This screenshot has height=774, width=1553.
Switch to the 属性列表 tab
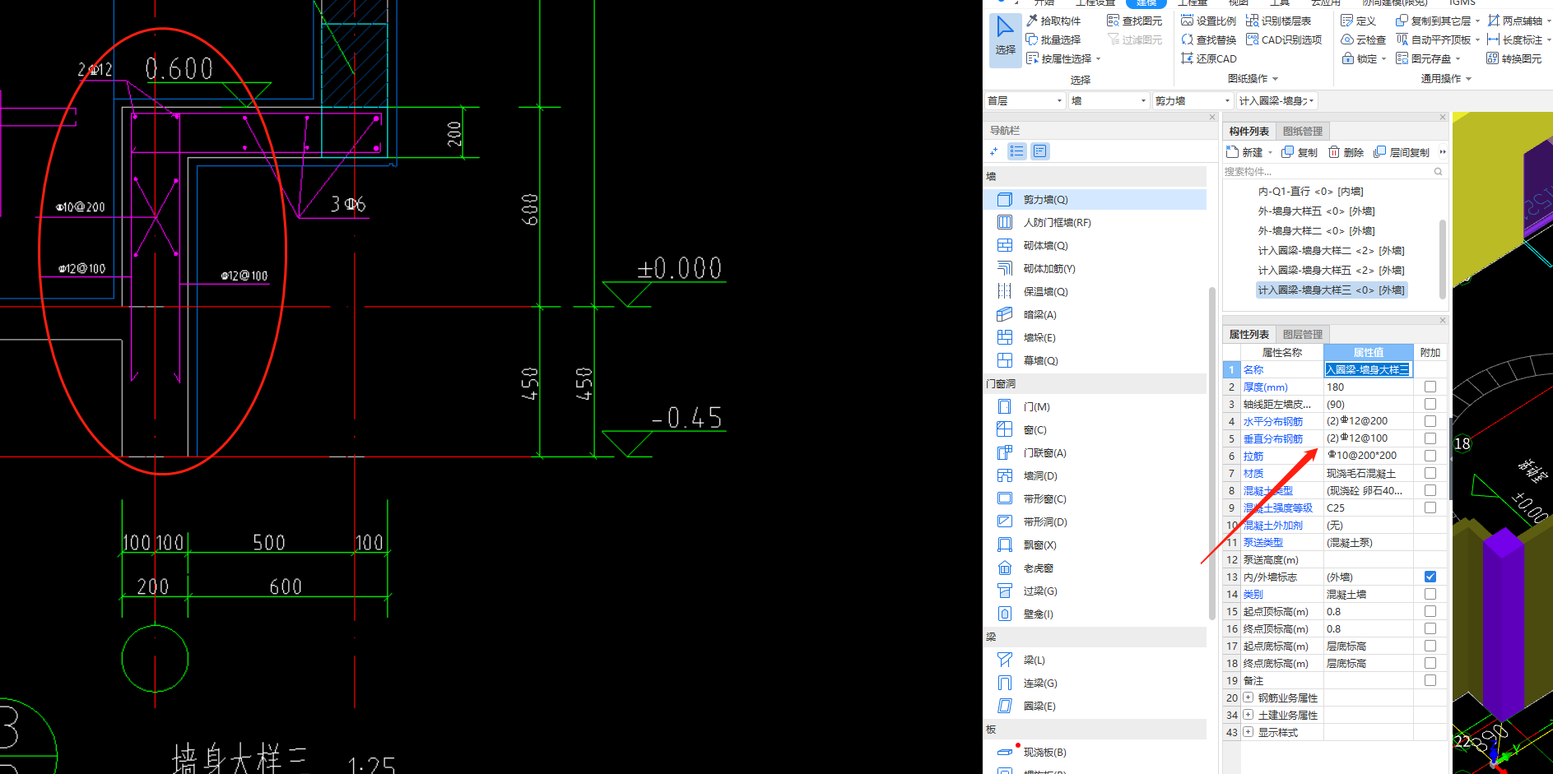[1249, 334]
